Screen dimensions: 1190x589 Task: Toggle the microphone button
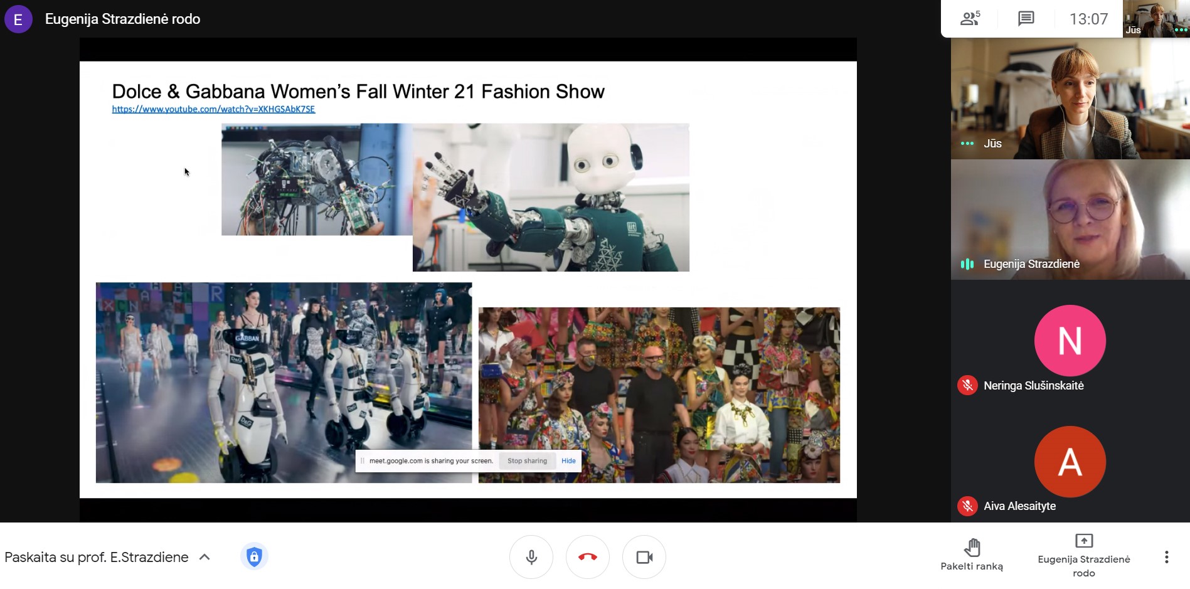pos(531,557)
